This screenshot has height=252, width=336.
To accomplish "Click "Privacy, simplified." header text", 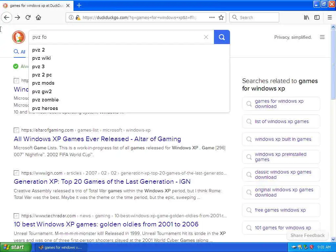I will [x=293, y=37].
